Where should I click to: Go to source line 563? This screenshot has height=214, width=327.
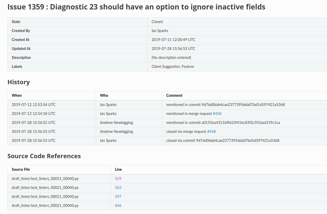pos(118,188)
